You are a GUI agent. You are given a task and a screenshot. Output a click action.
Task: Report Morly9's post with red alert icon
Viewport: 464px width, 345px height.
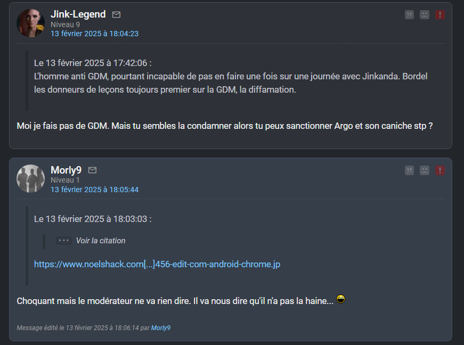440,170
